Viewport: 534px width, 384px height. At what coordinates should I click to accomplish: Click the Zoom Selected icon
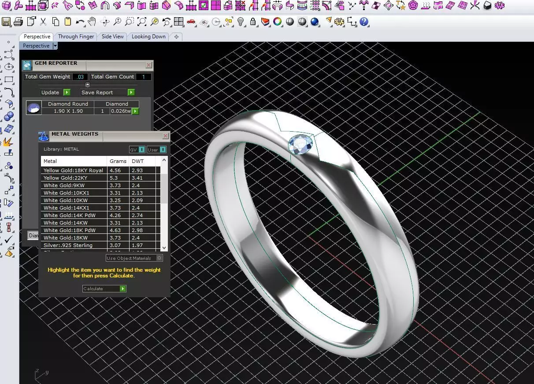(154, 22)
